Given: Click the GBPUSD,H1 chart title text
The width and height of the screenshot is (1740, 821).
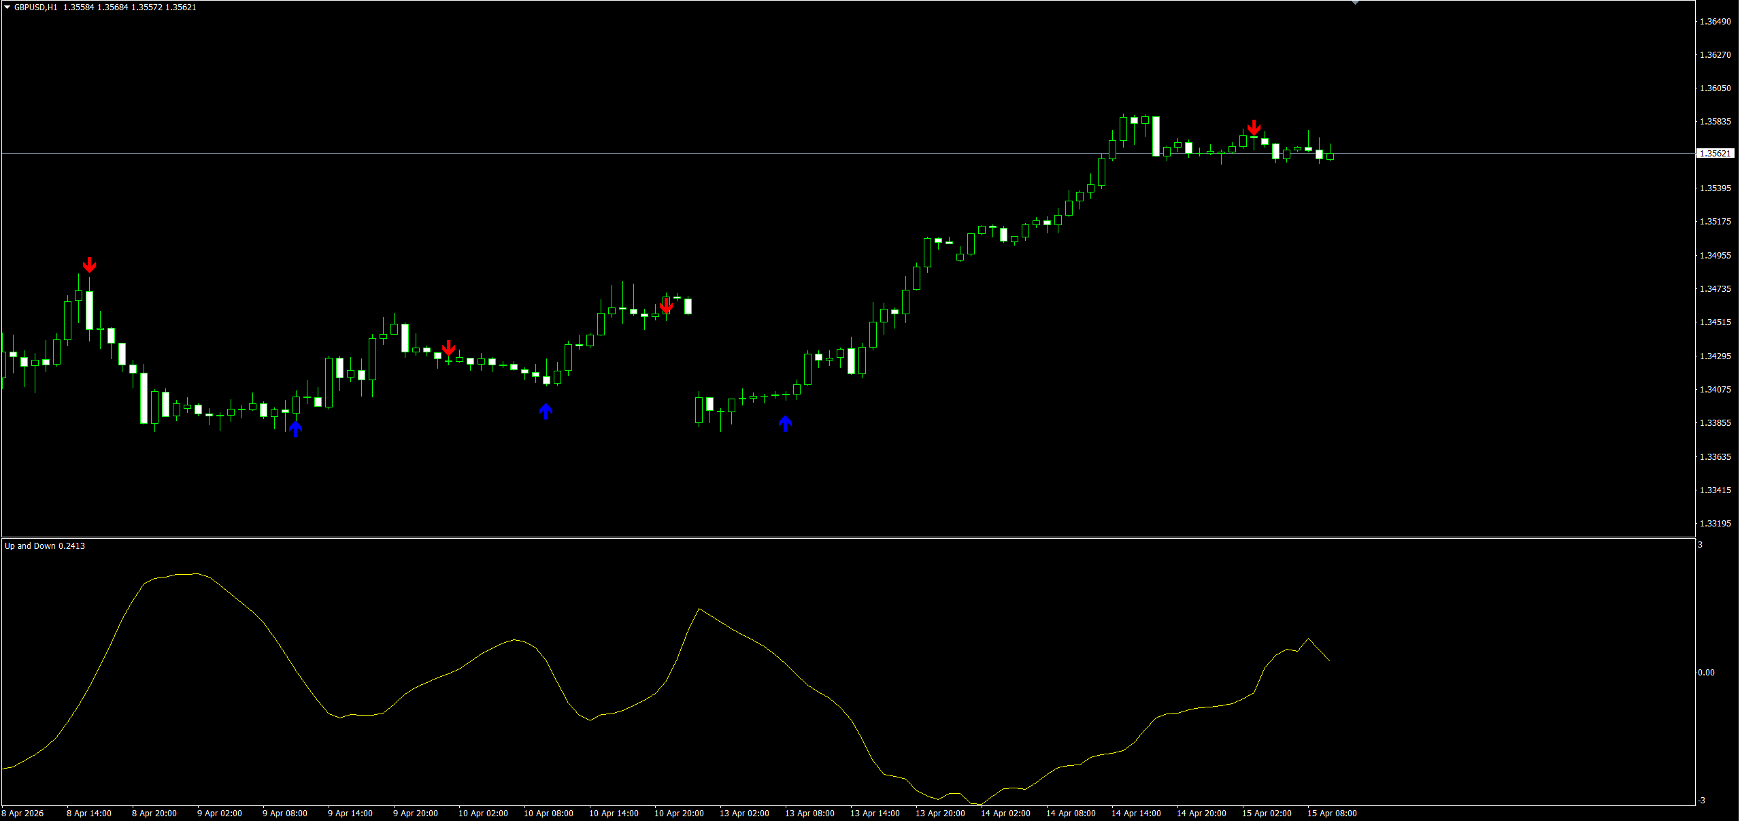Looking at the screenshot, I should tap(35, 7).
